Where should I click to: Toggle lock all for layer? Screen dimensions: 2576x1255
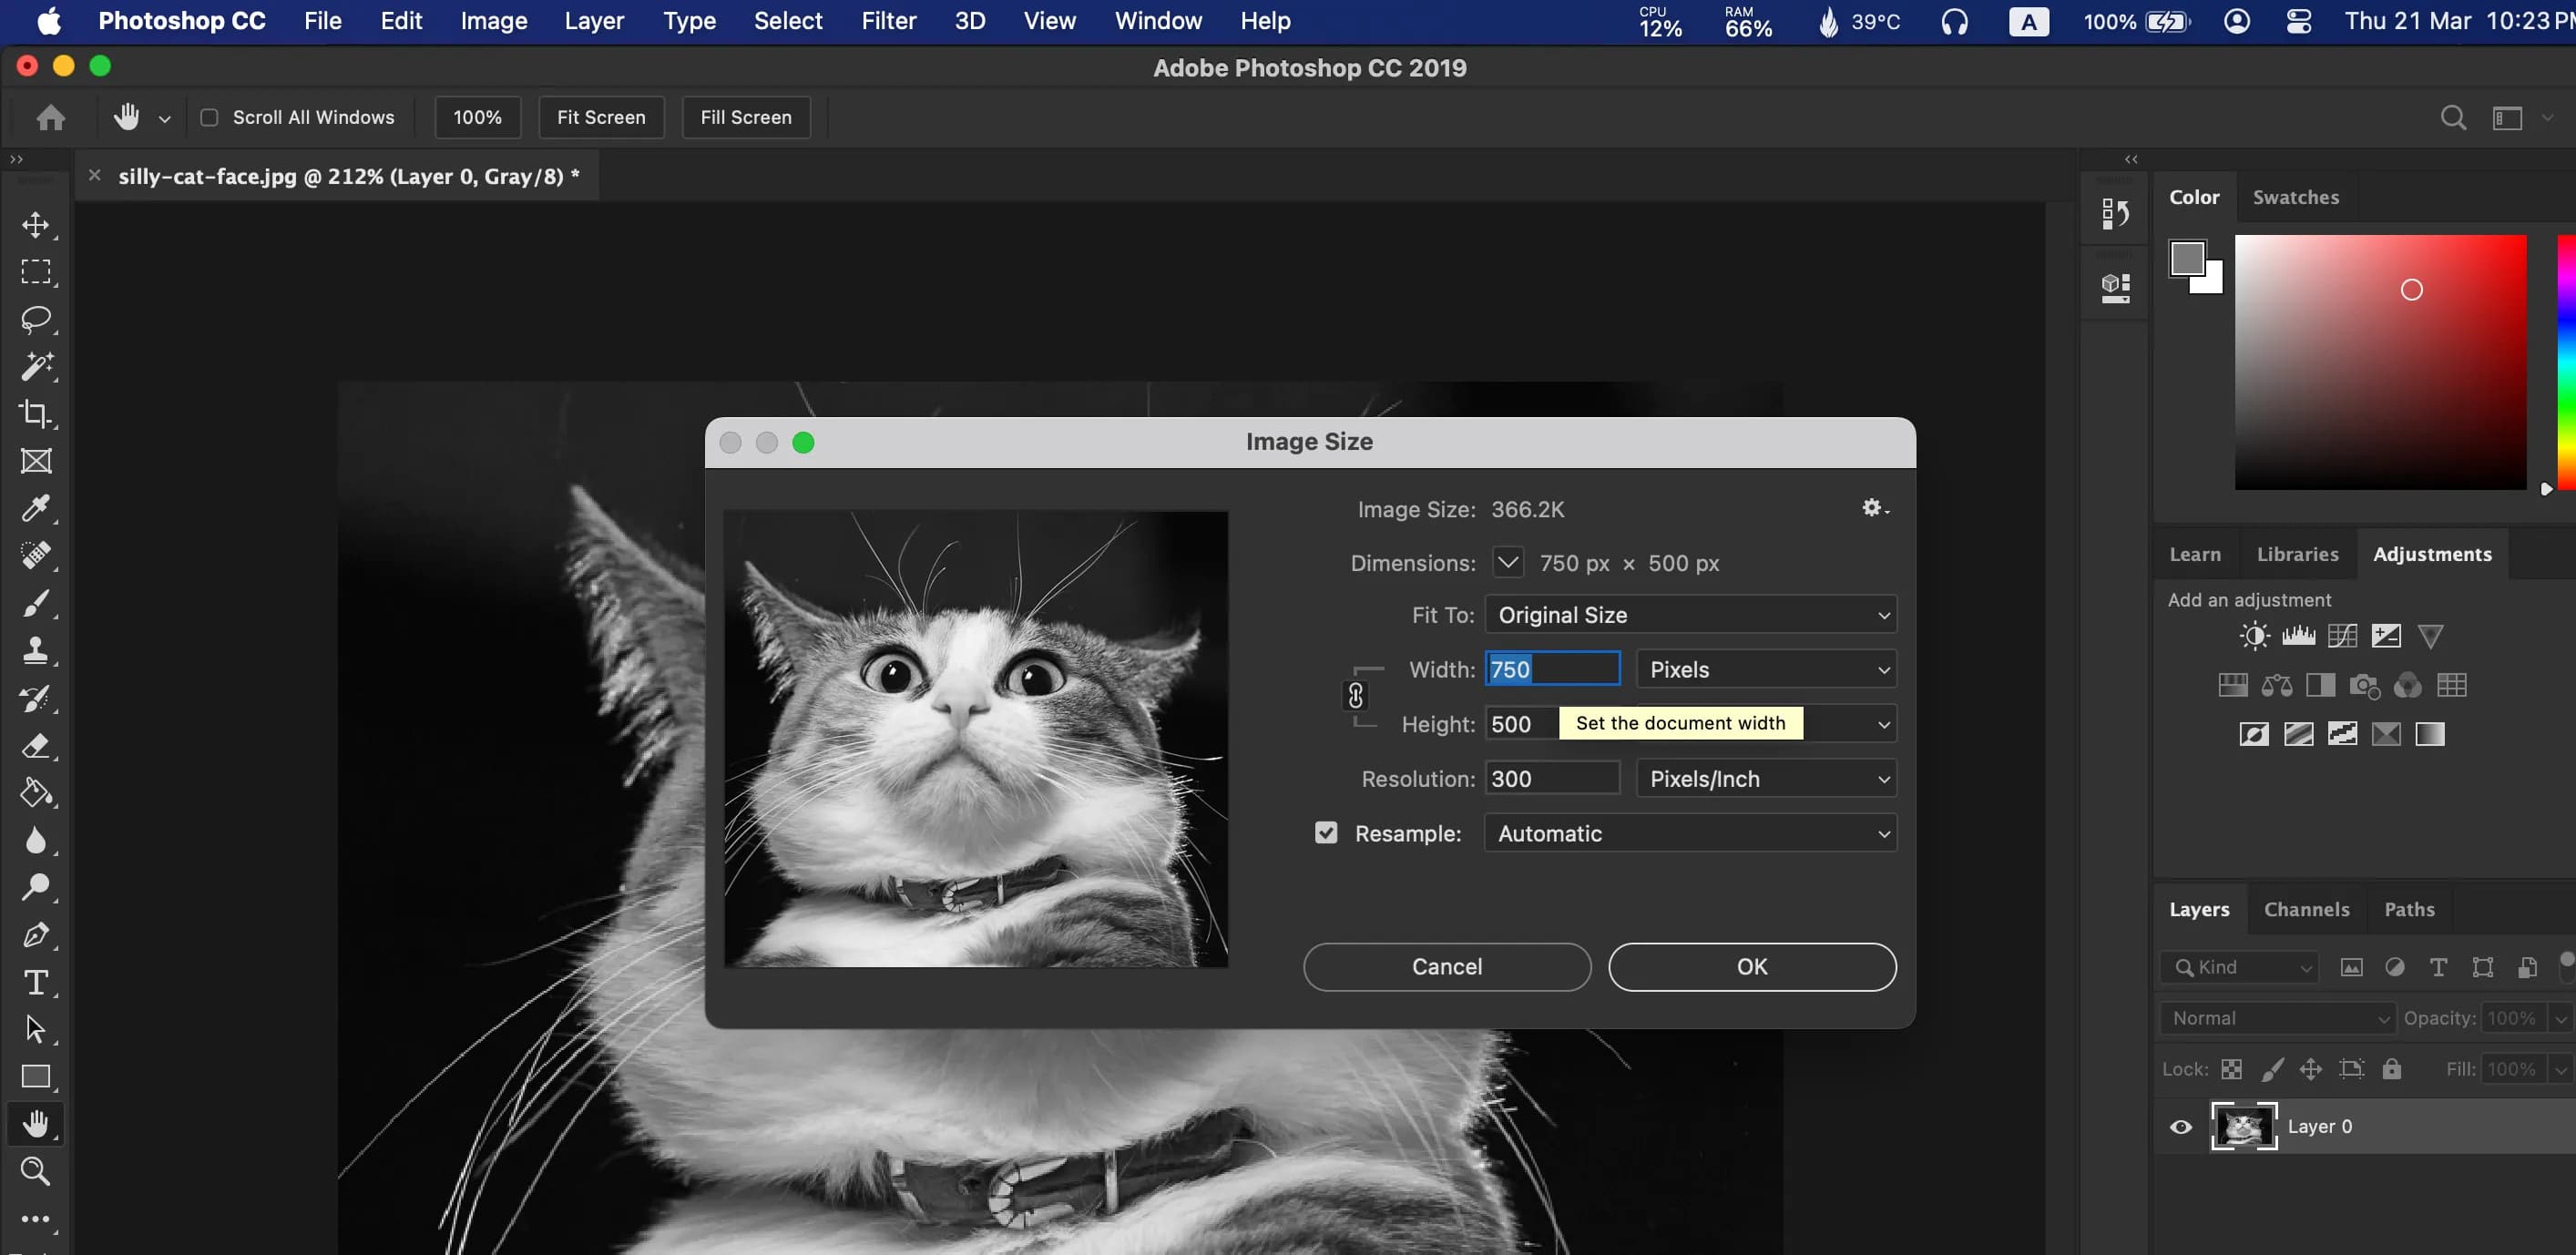[2391, 1069]
